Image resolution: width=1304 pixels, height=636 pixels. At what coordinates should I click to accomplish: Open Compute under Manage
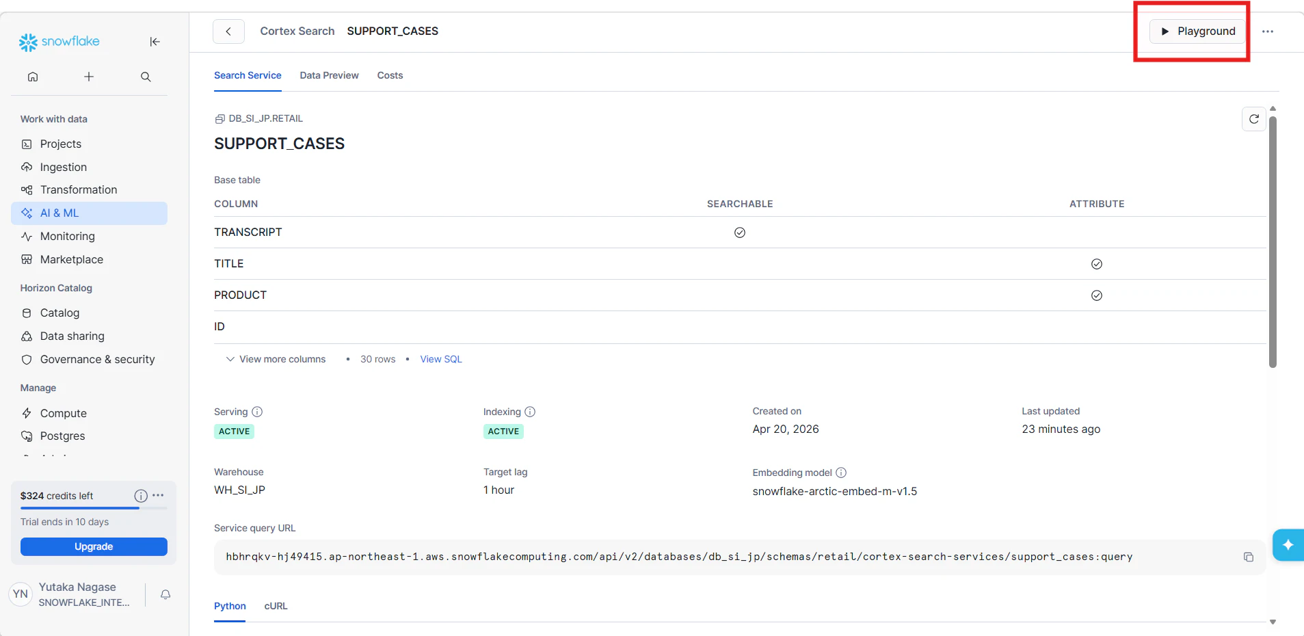tap(90, 413)
